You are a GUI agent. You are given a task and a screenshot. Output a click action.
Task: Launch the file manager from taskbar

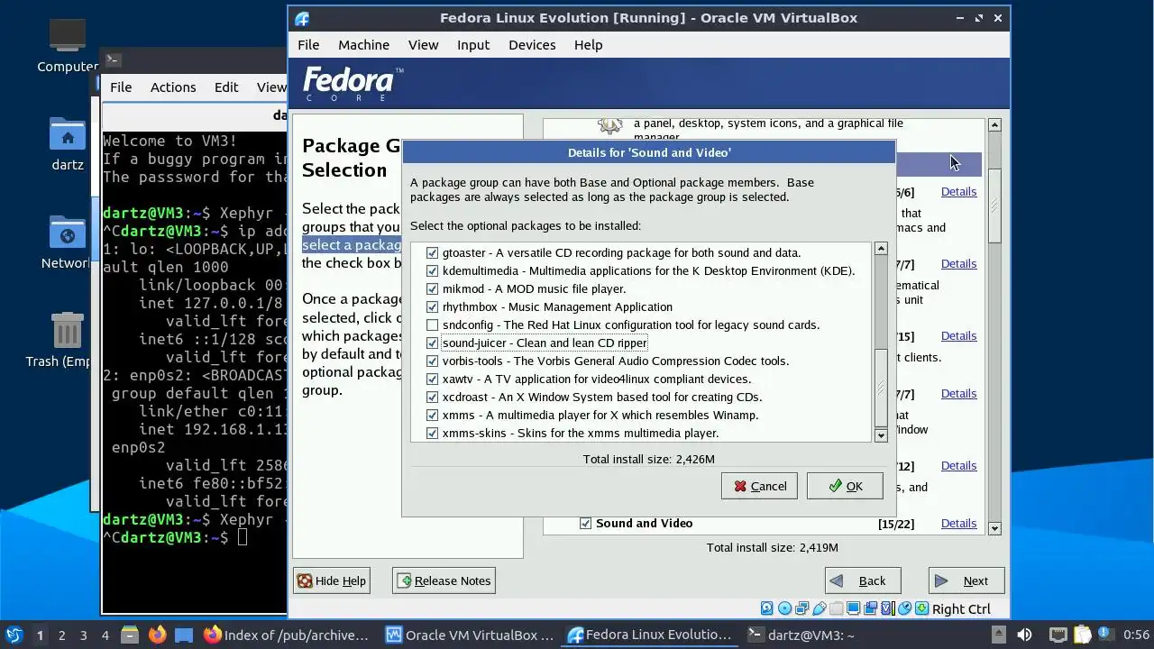[x=129, y=635]
